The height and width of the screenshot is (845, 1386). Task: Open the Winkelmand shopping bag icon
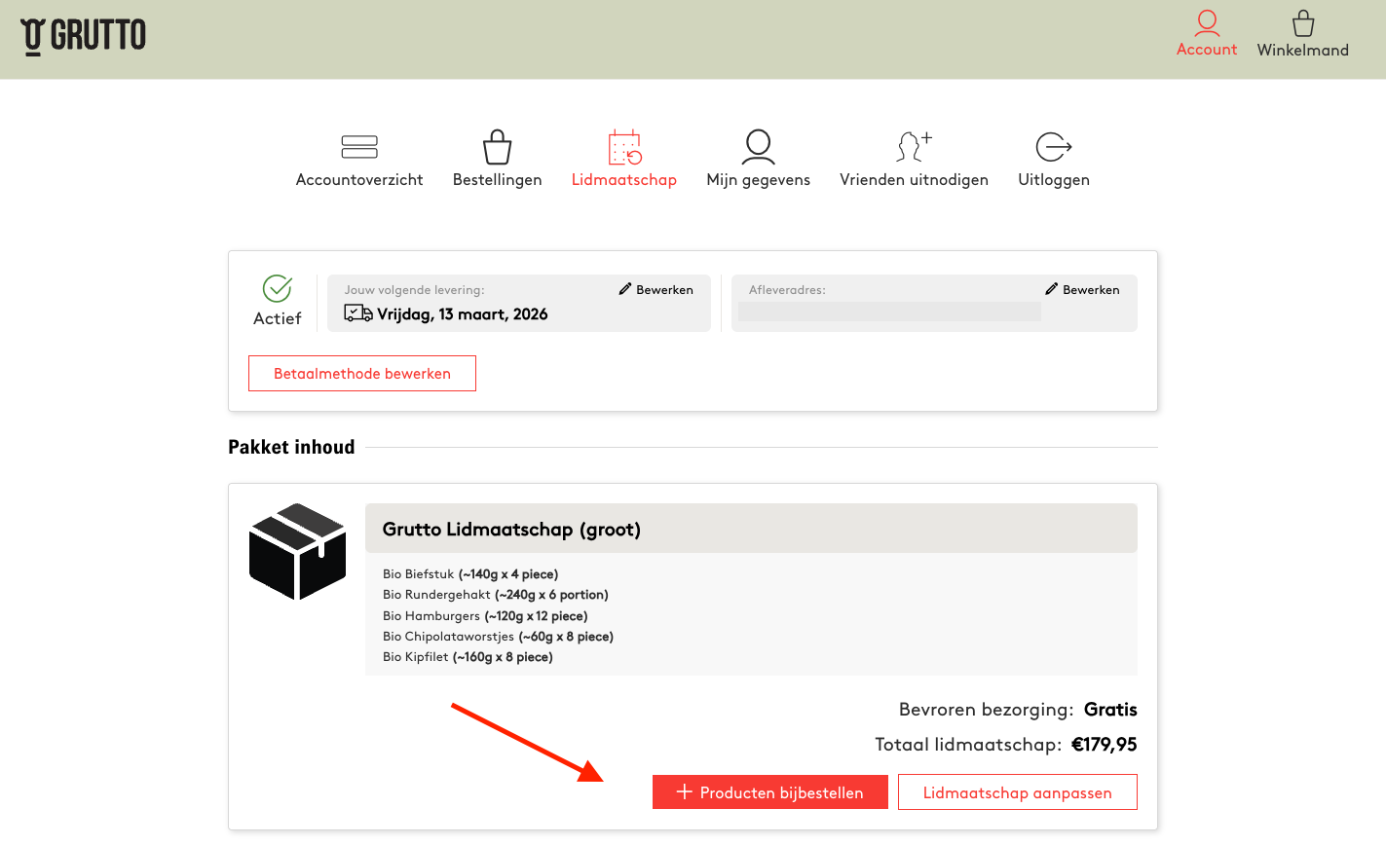[1302, 23]
